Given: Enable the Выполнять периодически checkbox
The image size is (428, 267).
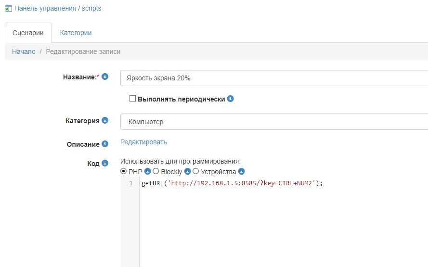Looking at the screenshot, I should 133,99.
